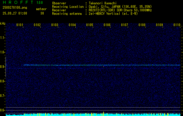Click the 0.6 kHz axis label

click(x=2, y=110)
